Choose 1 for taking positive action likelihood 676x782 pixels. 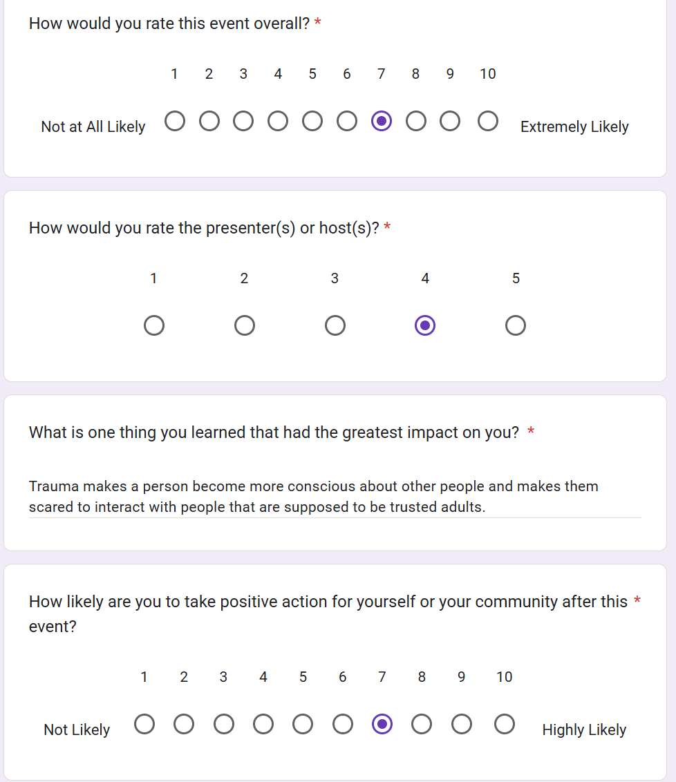pyautogui.click(x=144, y=724)
